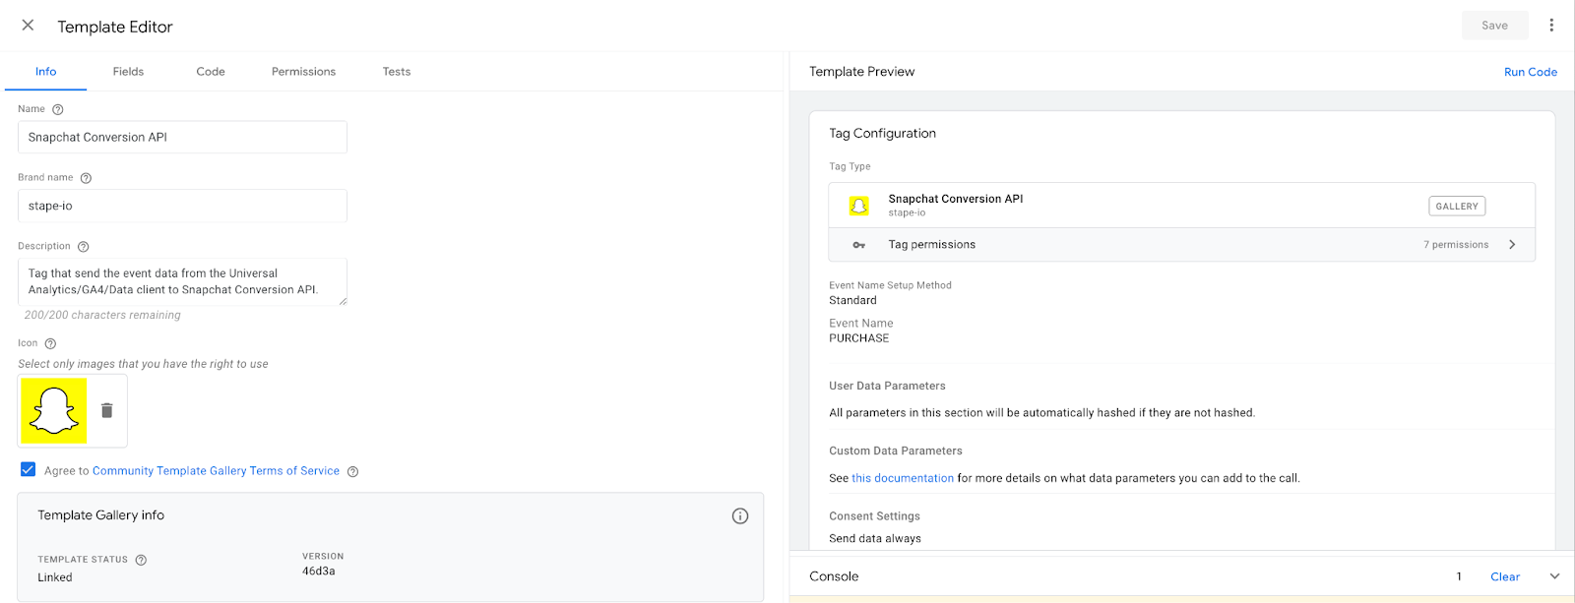Click the help icon beside Brand name
This screenshot has height=603, width=1575.
(x=86, y=178)
